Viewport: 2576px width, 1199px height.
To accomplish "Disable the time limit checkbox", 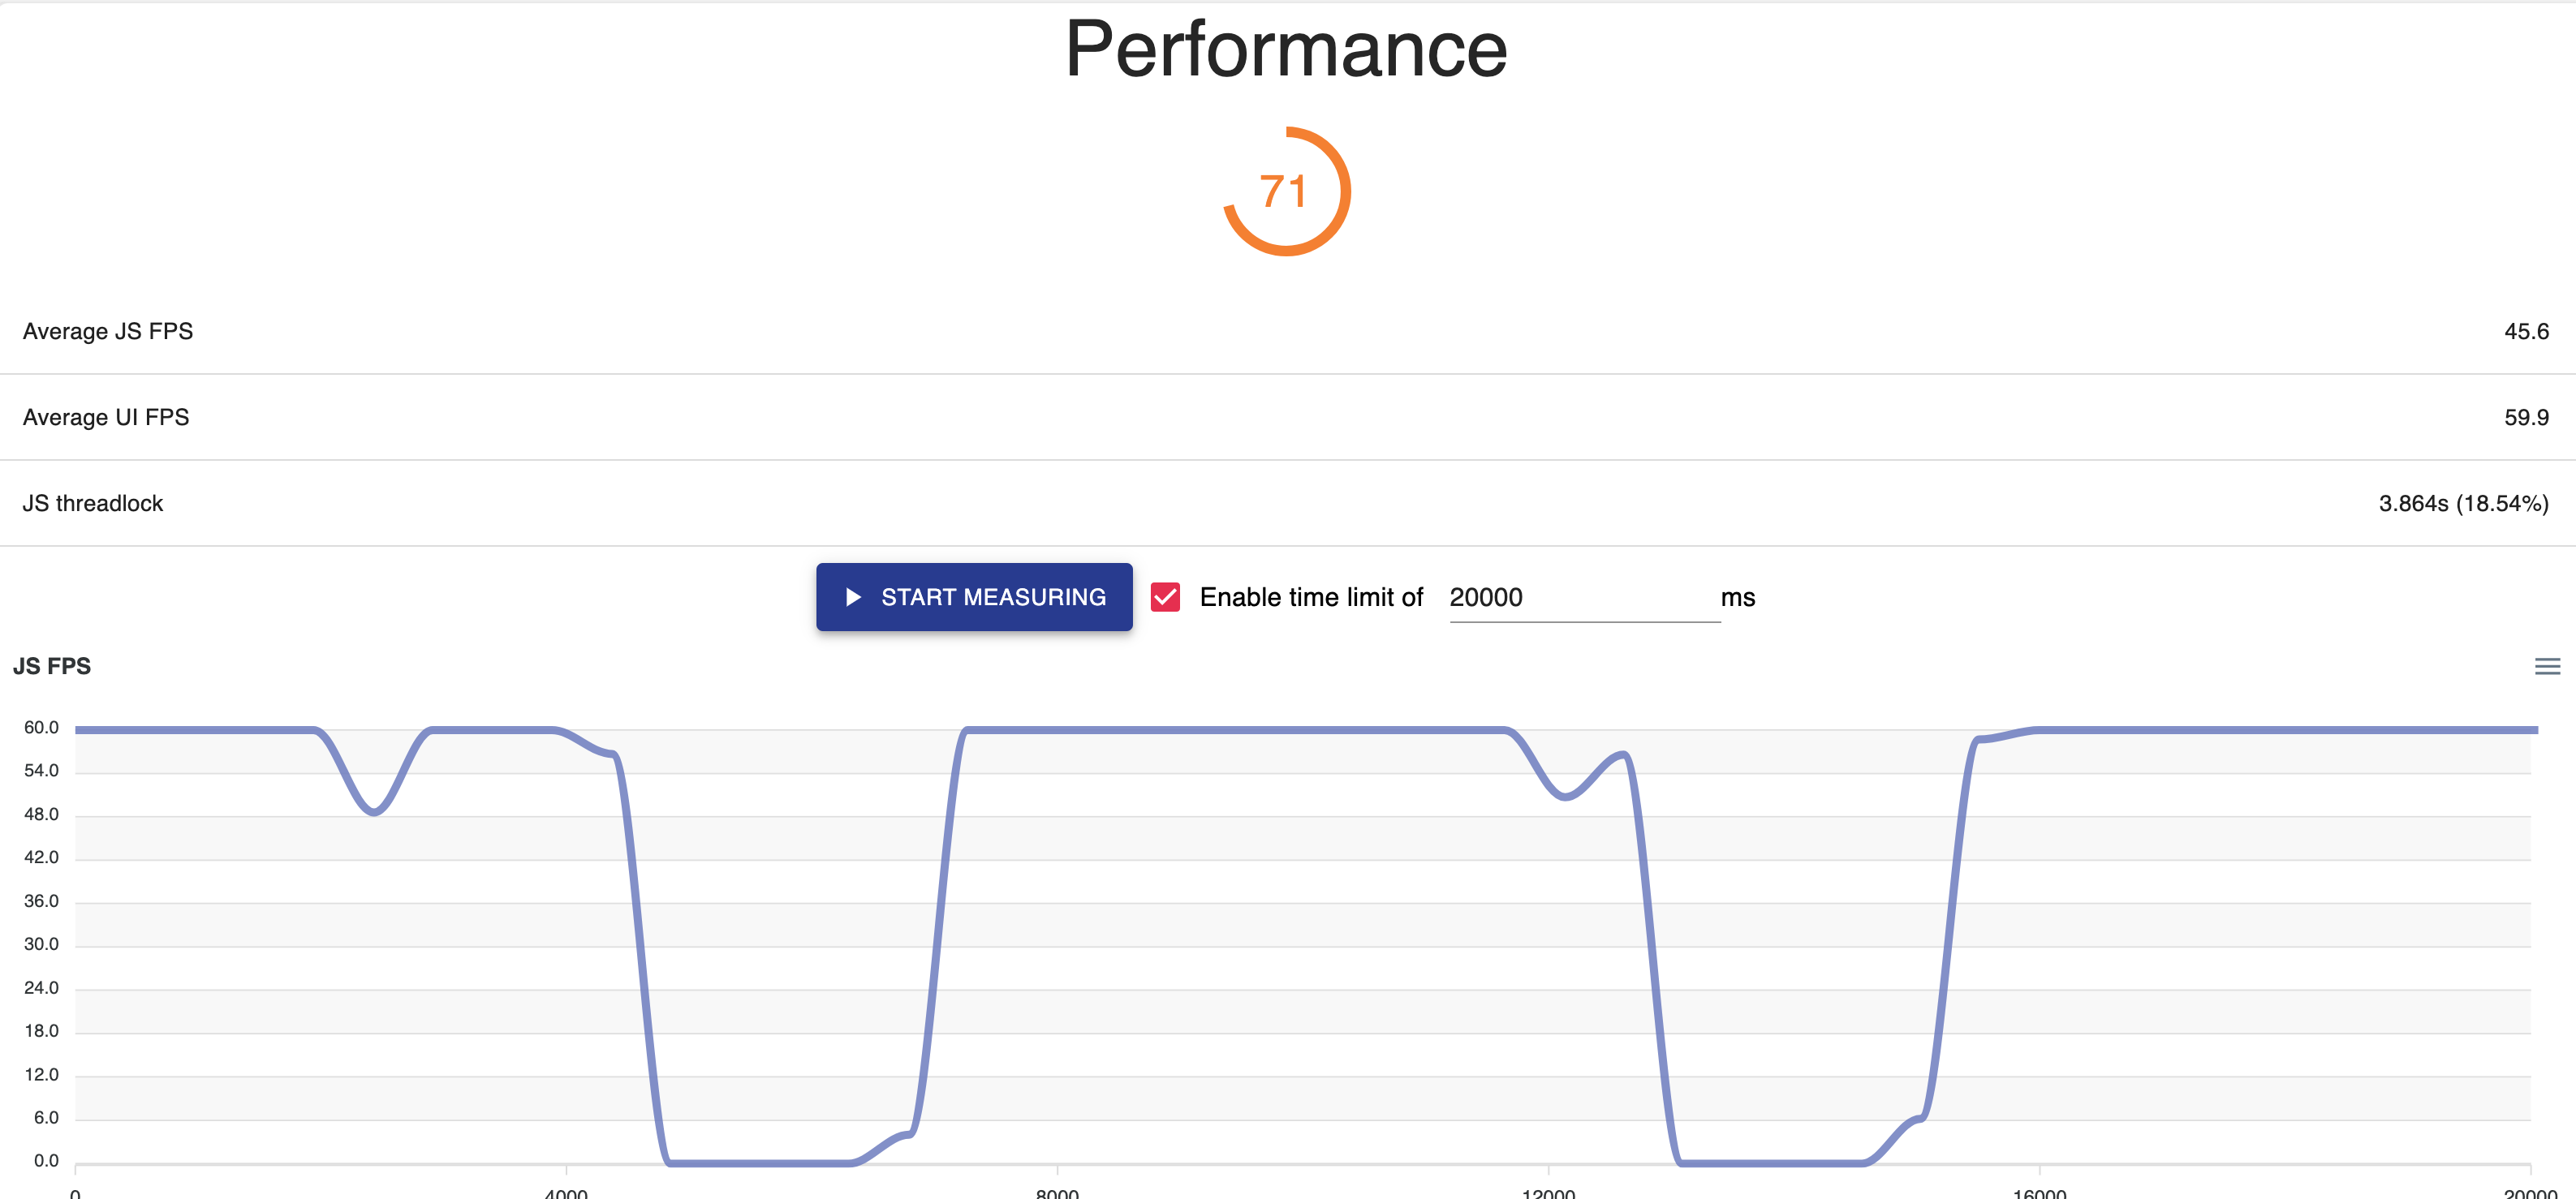I will (x=1165, y=596).
